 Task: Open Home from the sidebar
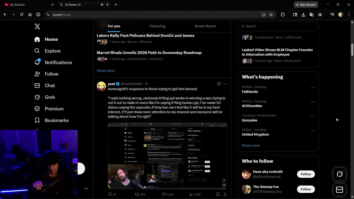46,39
